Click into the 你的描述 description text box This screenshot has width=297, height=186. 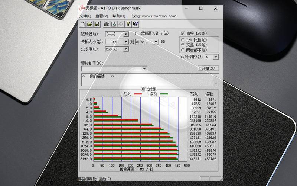pyautogui.click(x=148, y=80)
